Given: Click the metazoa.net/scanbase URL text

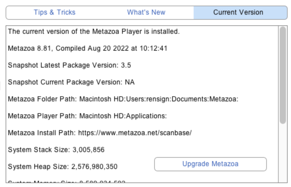Looking at the screenshot, I should coord(135,133).
